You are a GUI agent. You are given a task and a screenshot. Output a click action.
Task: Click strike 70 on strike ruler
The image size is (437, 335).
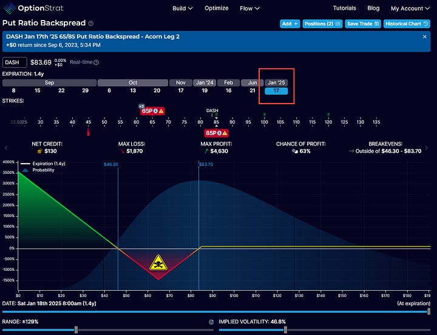(168, 122)
